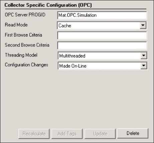Click the Configuration Changes label
Viewport: 154px width, 143px height.
(x=26, y=65)
